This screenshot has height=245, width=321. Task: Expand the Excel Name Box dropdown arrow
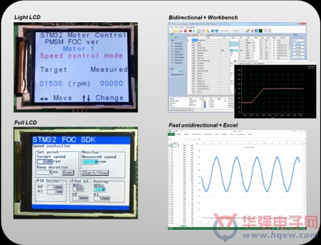coord(179,139)
